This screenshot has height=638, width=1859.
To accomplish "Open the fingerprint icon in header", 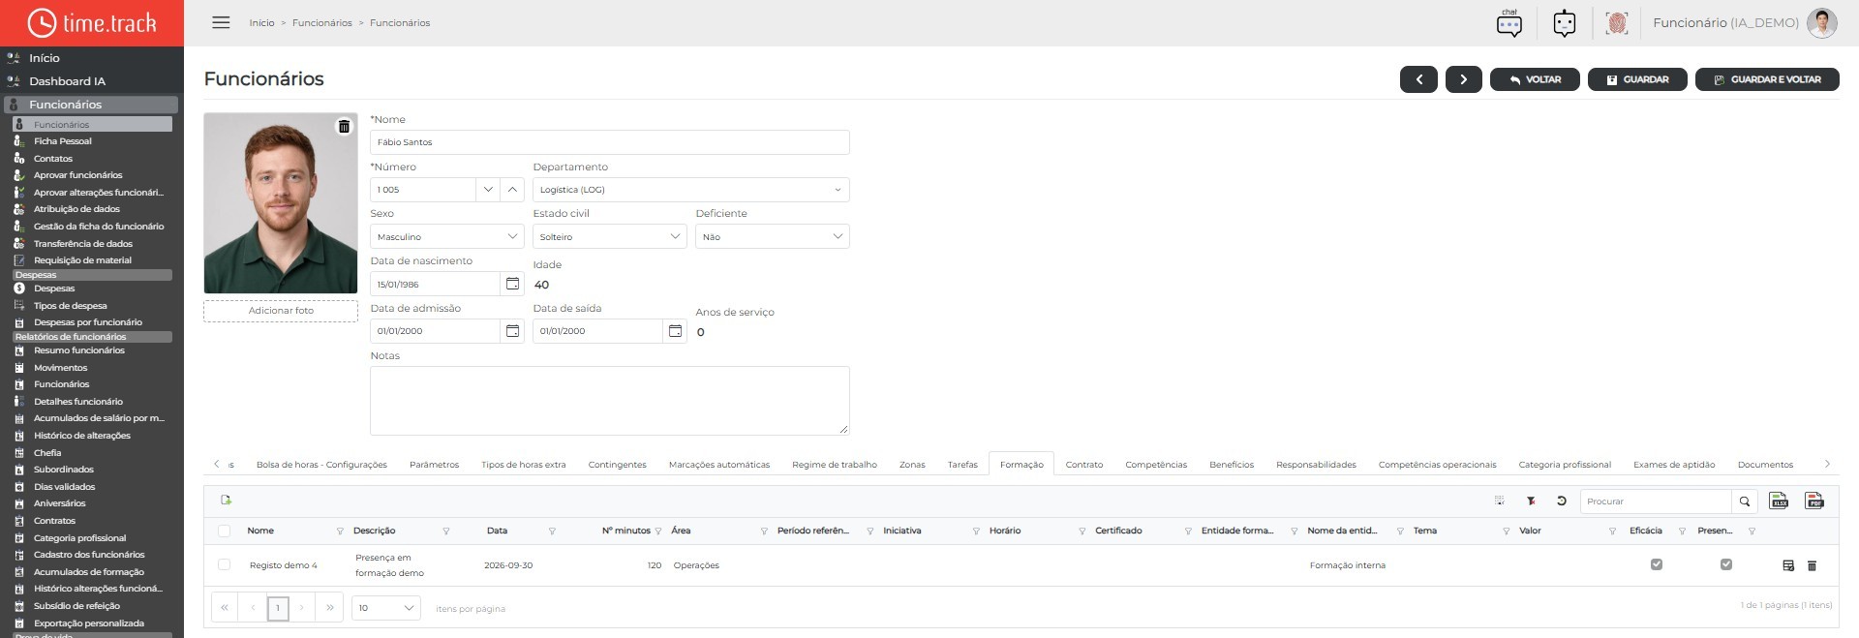I will point(1616,23).
